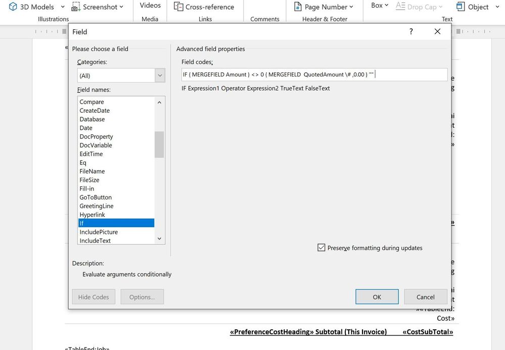Confirm the field with OK
Viewport: 505px width, 350px height.
click(x=377, y=296)
